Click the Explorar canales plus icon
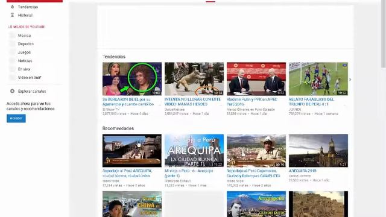The image size is (386, 217). [12, 91]
